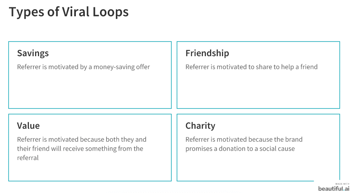Image resolution: width=352 pixels, height=193 pixels.
Task: Select the Friendship card box
Action: coord(258,75)
